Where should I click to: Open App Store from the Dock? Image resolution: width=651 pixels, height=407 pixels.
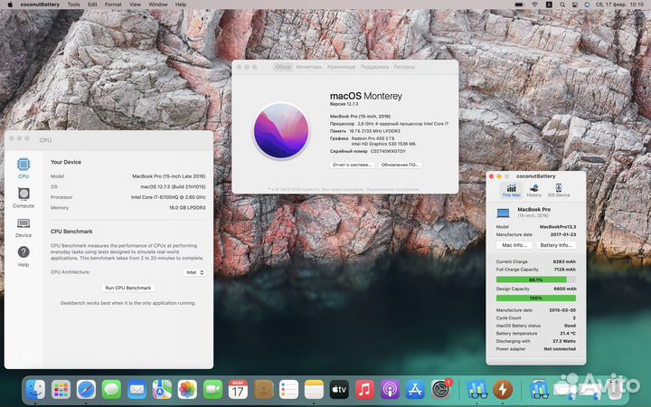click(415, 390)
